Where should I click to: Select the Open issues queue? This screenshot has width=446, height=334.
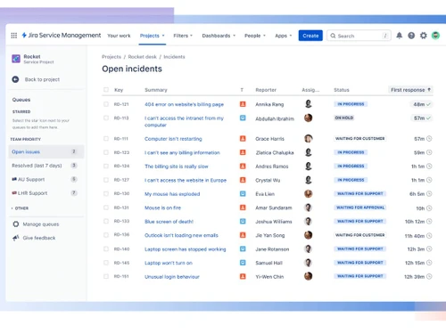tap(46, 151)
